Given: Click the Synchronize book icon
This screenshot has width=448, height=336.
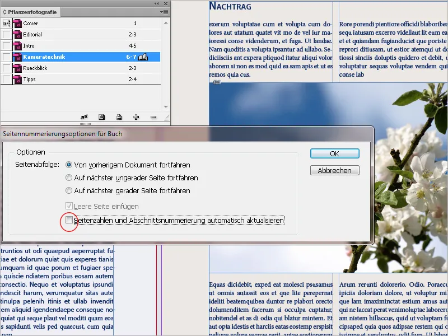Looking at the screenshot, I should tap(83, 117).
